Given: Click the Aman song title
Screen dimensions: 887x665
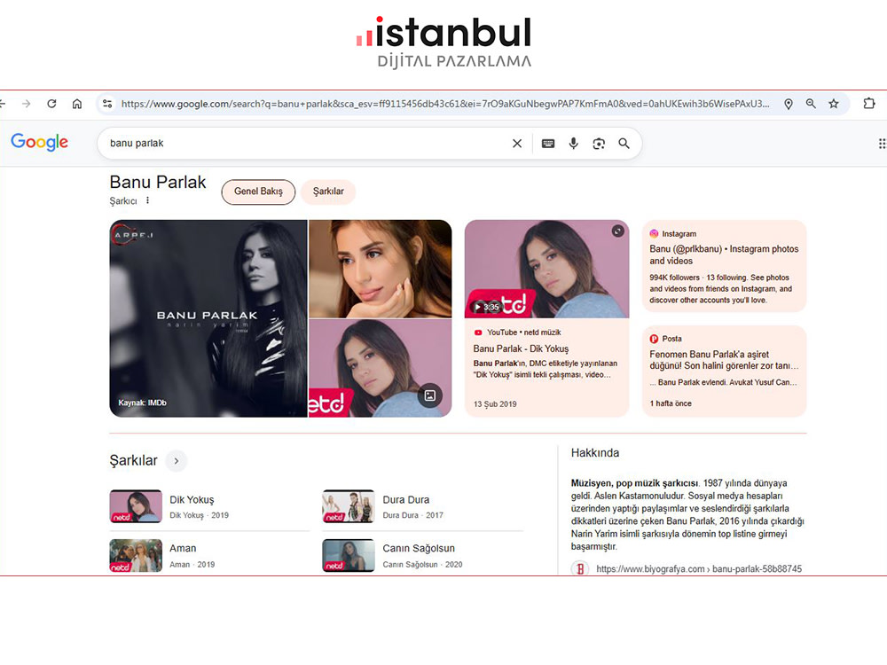Looking at the screenshot, I should [183, 549].
